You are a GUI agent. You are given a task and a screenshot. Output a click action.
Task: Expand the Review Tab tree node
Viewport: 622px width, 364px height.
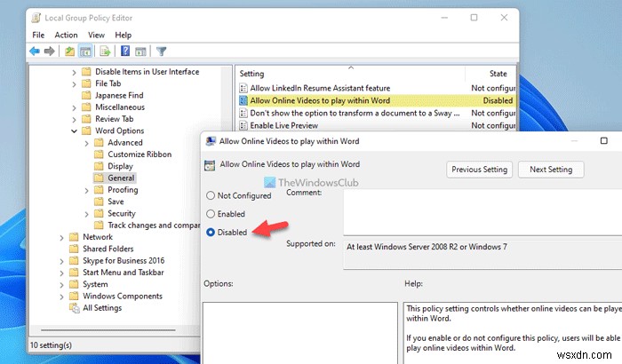[74, 119]
